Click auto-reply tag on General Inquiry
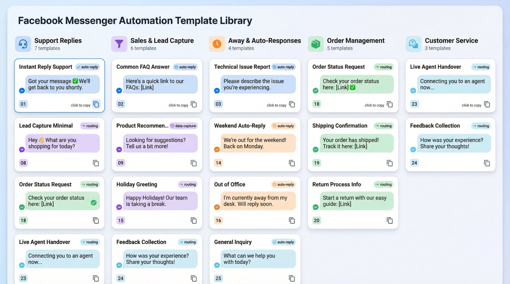Viewport: 510px width, 284px height. 283,242
